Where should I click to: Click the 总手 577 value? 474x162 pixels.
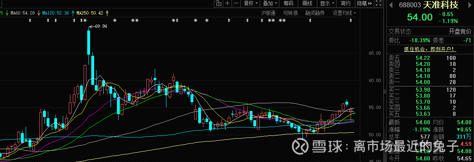pyautogui.click(x=425, y=137)
